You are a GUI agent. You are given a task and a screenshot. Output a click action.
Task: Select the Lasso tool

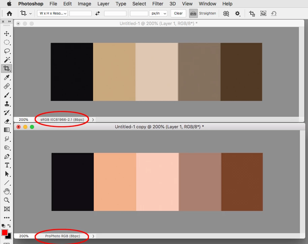pyautogui.click(x=7, y=51)
